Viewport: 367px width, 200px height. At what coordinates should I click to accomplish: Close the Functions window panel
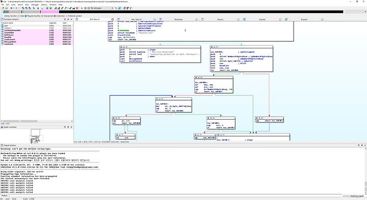(71, 19)
